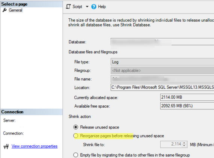Increase Shrink file to value
This screenshot has width=214, height=158.
click(x=184, y=143)
